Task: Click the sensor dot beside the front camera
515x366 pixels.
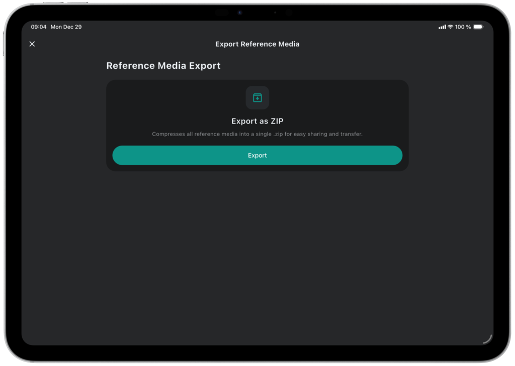Action: click(275, 13)
